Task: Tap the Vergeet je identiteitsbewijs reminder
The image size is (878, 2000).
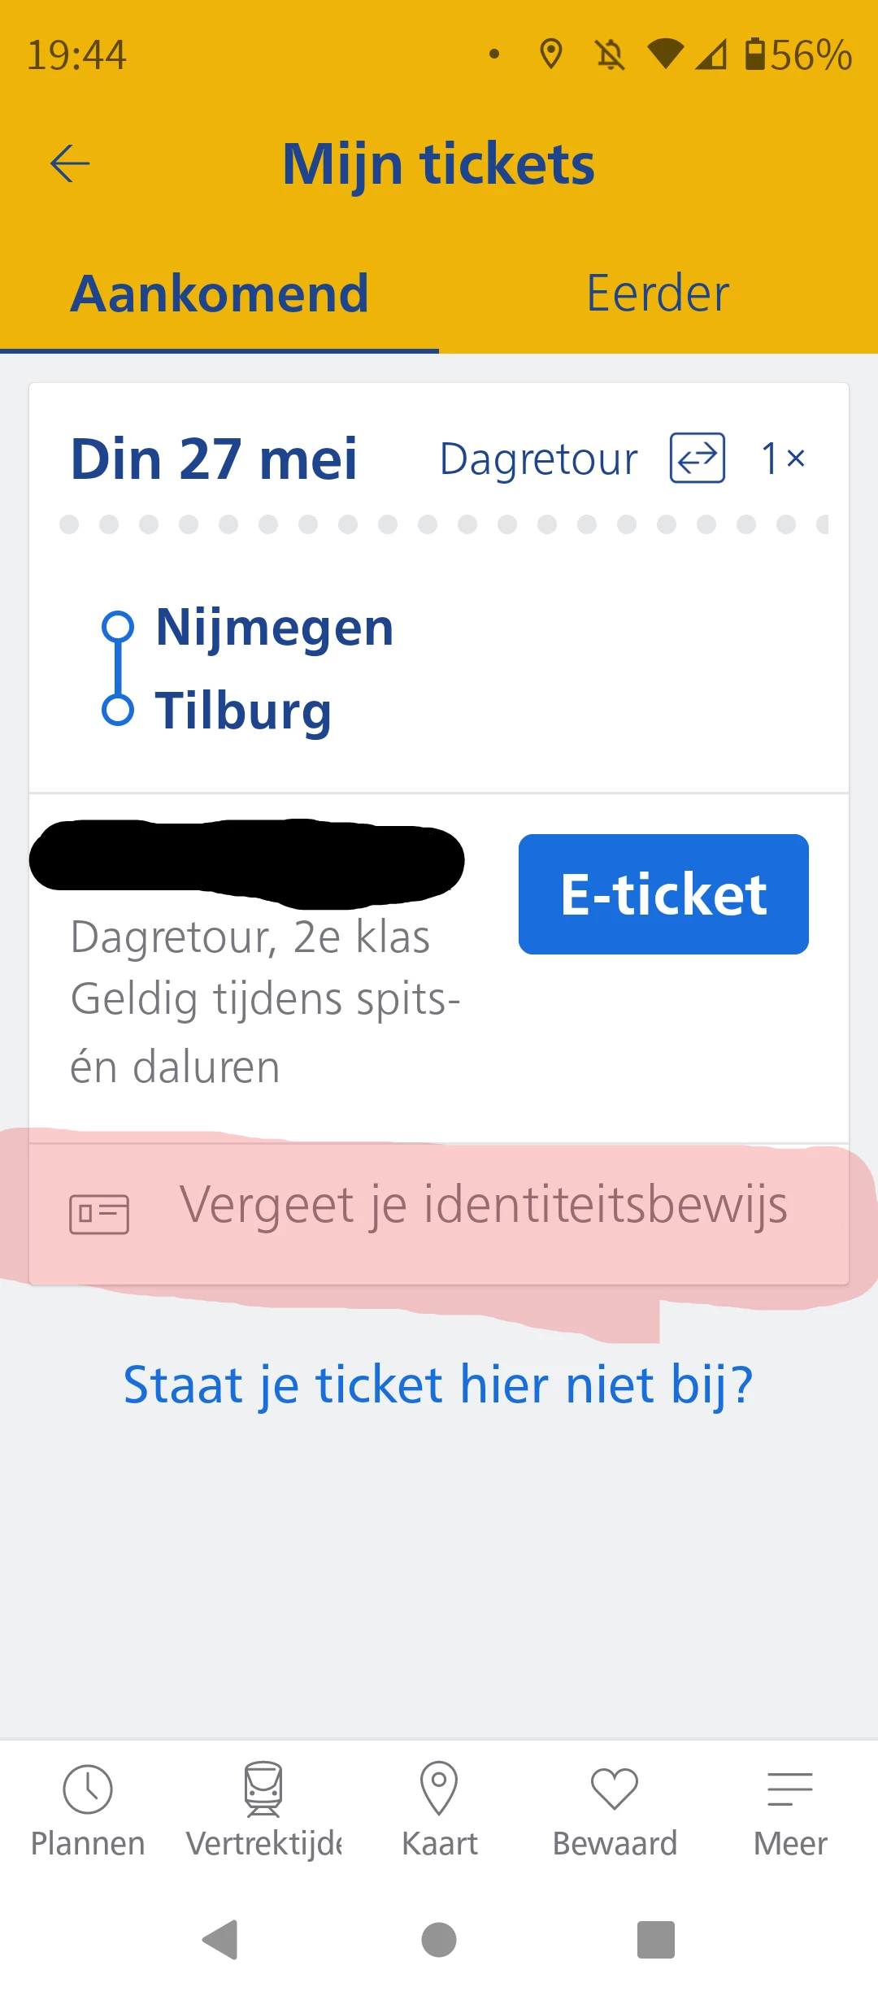Action: pyautogui.click(x=483, y=1205)
